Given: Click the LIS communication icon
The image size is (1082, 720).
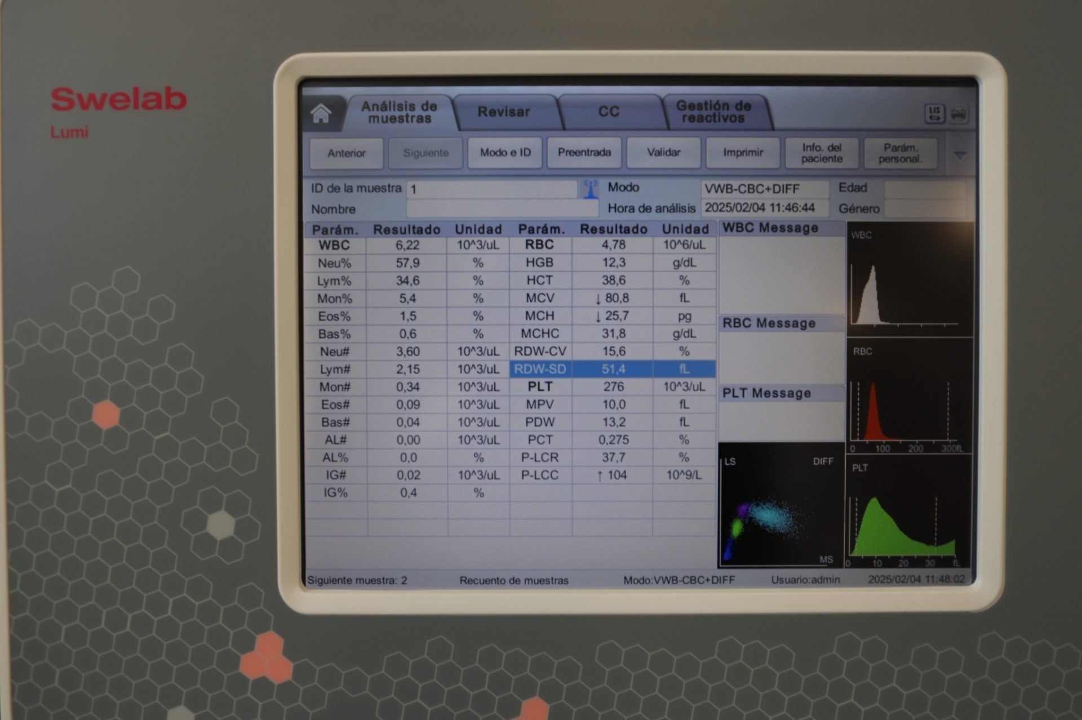Looking at the screenshot, I should click(934, 114).
